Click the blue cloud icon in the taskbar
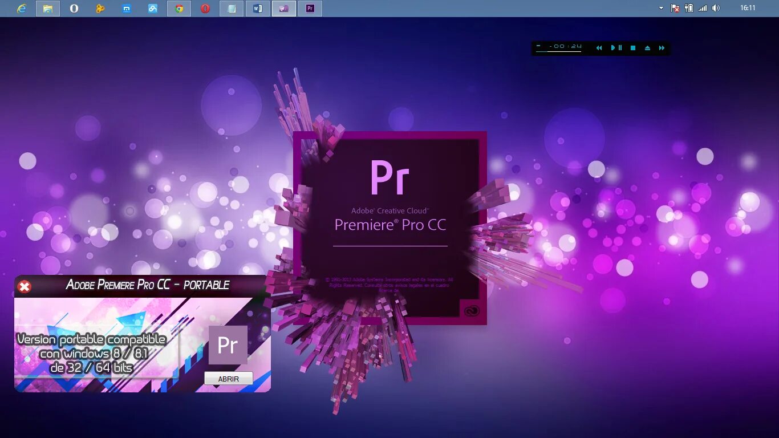This screenshot has width=779, height=438. point(153,9)
